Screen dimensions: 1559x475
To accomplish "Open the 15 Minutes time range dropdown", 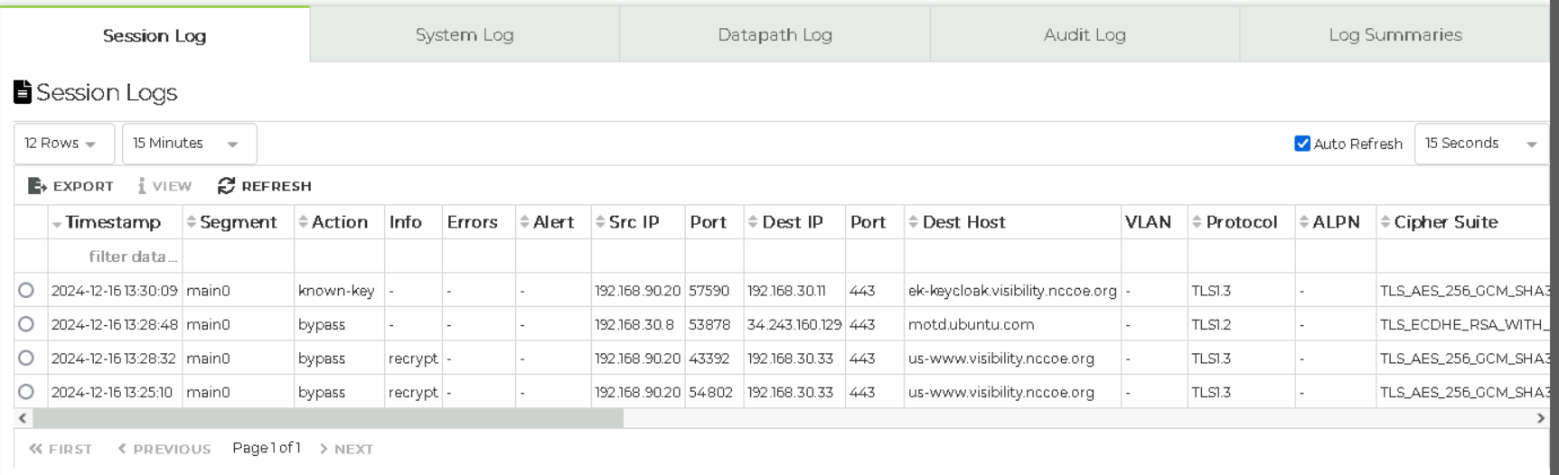I will point(187,144).
